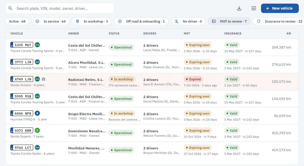The width and height of the screenshot is (304, 166).
Task: Click the ECO badge on 4749 LJN
Action: 37,79
